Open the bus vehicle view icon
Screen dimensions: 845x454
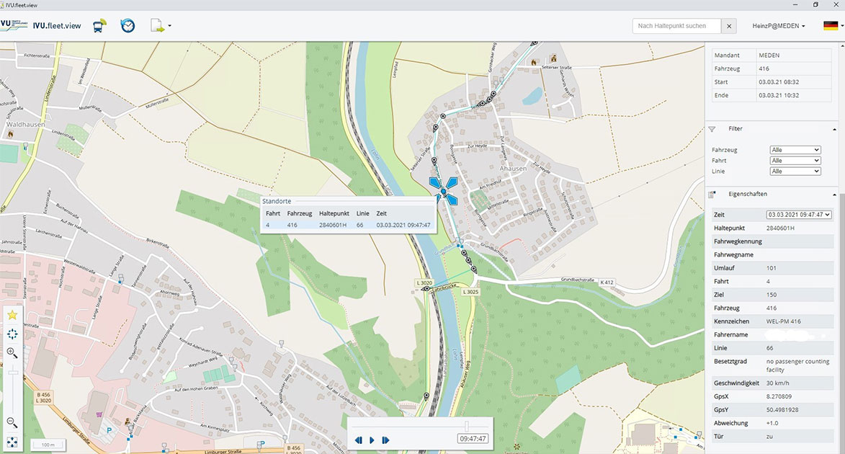click(x=99, y=25)
